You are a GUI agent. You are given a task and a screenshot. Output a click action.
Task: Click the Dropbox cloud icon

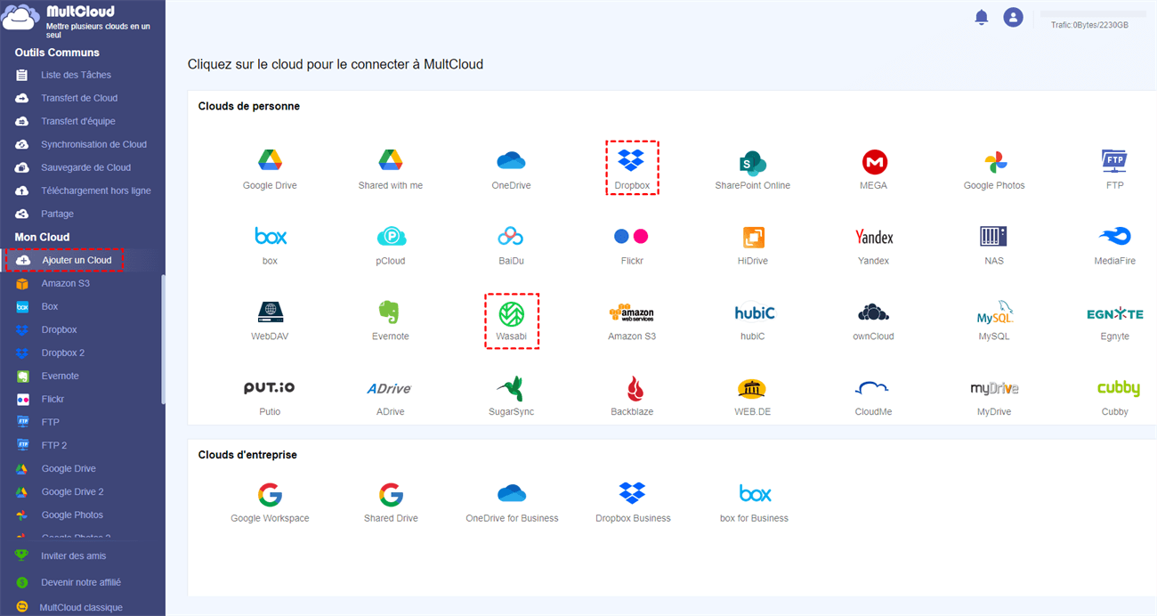click(x=632, y=161)
